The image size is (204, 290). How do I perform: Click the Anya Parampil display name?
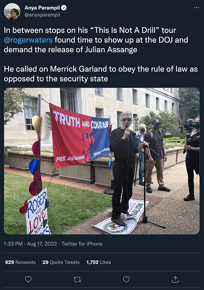(42, 8)
